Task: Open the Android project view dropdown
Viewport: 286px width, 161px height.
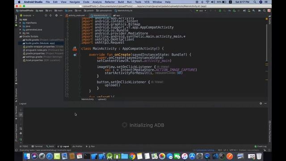Action: click(x=27, y=16)
